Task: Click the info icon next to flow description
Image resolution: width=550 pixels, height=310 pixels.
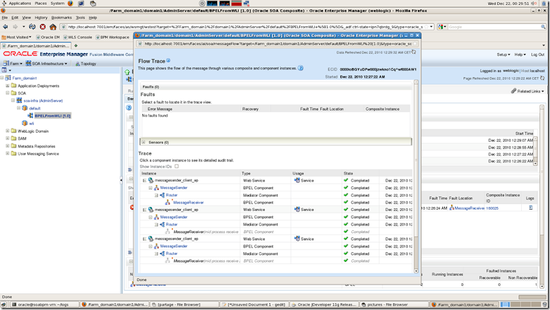Action: tap(300, 68)
